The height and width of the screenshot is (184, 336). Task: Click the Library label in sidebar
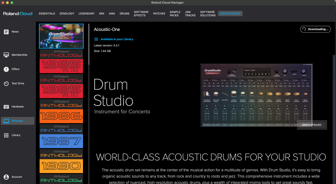pyautogui.click(x=16, y=135)
